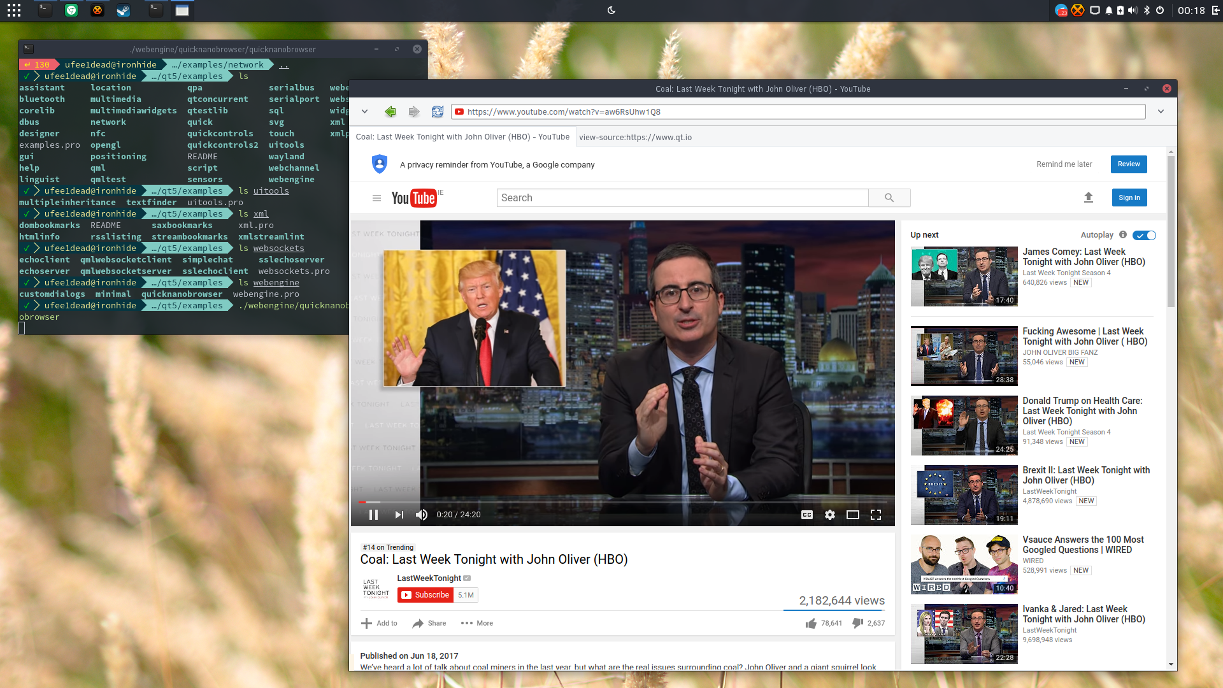1223x688 pixels.
Task: Open Ivanka & Jared video title
Action: (x=1084, y=614)
